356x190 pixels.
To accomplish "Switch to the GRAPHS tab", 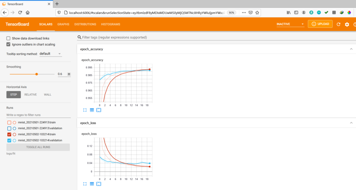I will (63, 24).
